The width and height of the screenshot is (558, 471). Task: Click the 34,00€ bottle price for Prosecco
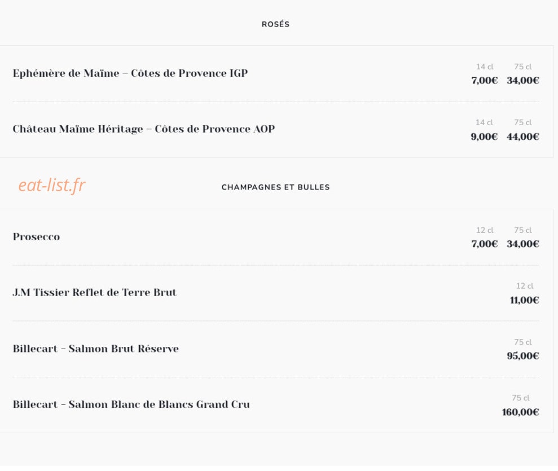pyautogui.click(x=523, y=244)
